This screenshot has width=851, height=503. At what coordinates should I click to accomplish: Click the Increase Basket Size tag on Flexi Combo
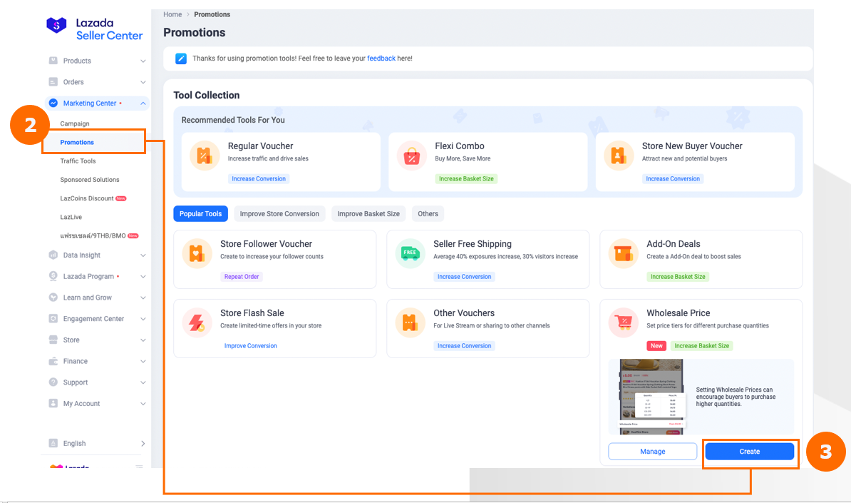pos(466,178)
